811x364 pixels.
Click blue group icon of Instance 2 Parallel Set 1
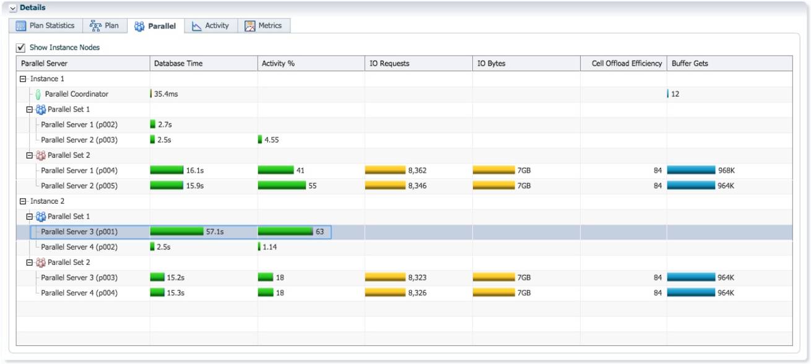pos(40,217)
